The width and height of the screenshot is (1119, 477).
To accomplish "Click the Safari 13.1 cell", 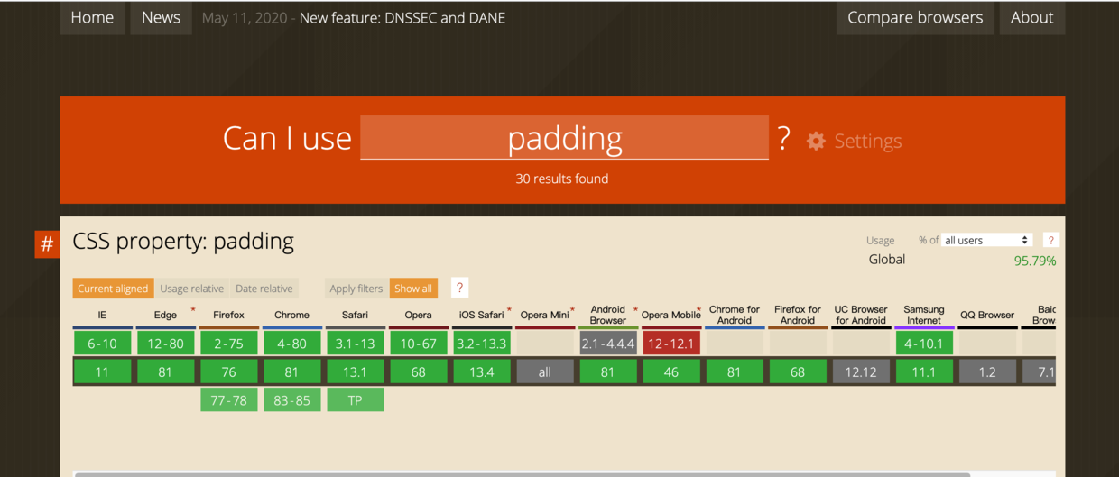I will click(355, 372).
